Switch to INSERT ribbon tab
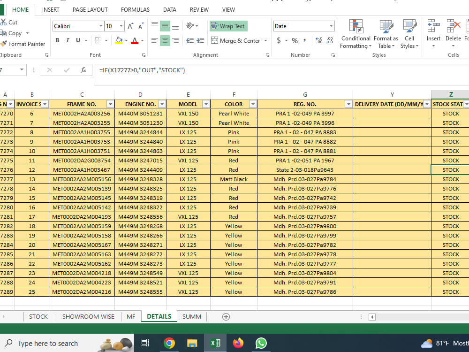The width and height of the screenshot is (469, 352). [x=51, y=9]
